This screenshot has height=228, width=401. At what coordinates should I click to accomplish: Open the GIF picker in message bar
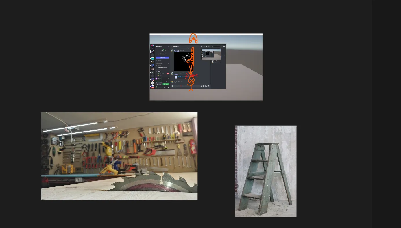204,86
